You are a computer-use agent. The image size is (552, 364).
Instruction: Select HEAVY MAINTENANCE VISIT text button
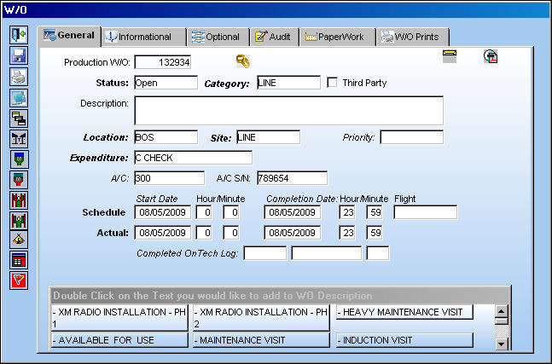click(404, 312)
